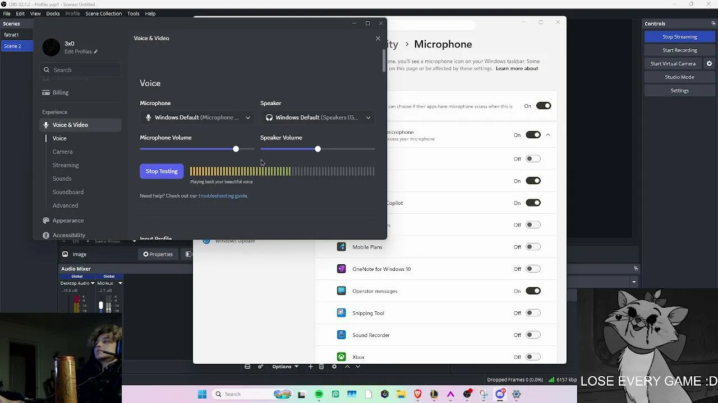Click the OBS Studio icon in the taskbar
Viewport: 718px width, 403px height.
tap(467, 394)
